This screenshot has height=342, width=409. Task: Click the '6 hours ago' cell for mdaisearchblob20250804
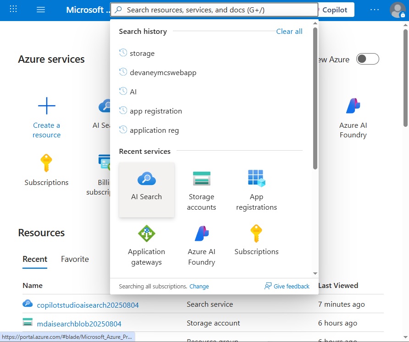(337, 323)
